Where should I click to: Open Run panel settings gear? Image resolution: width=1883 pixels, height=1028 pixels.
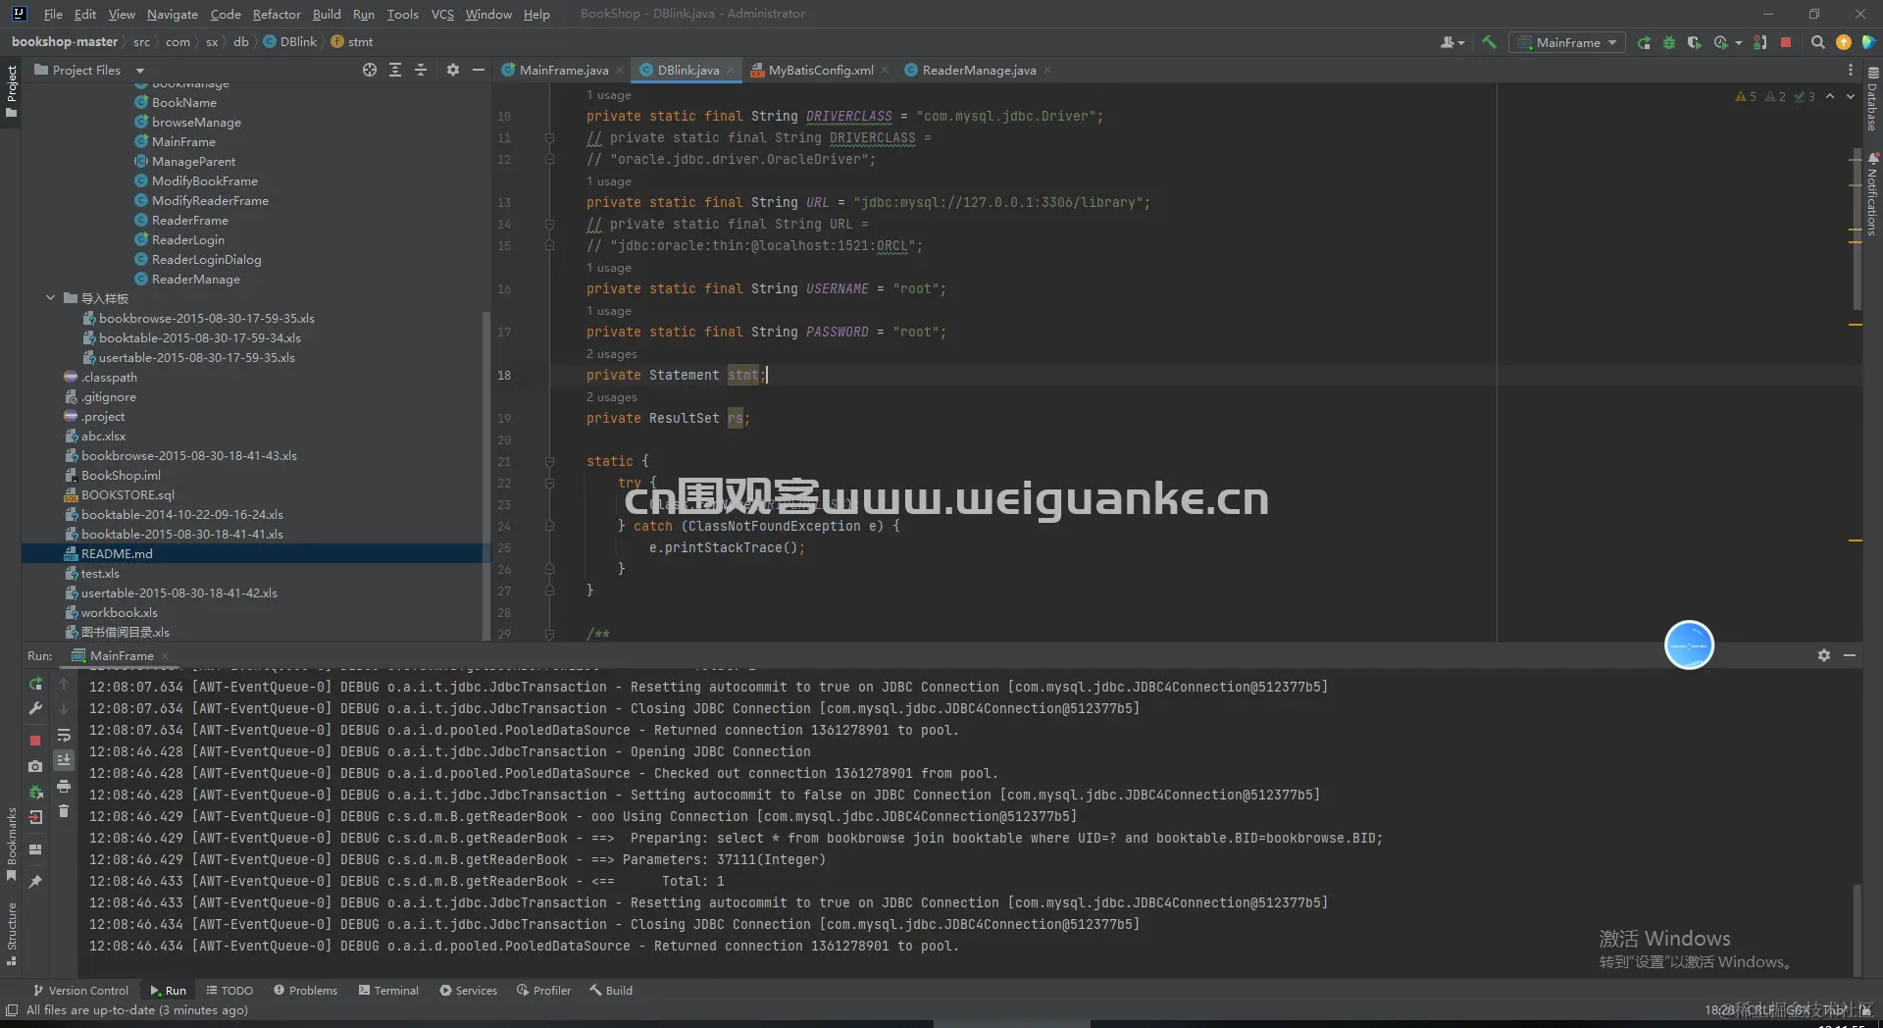pyautogui.click(x=1824, y=655)
